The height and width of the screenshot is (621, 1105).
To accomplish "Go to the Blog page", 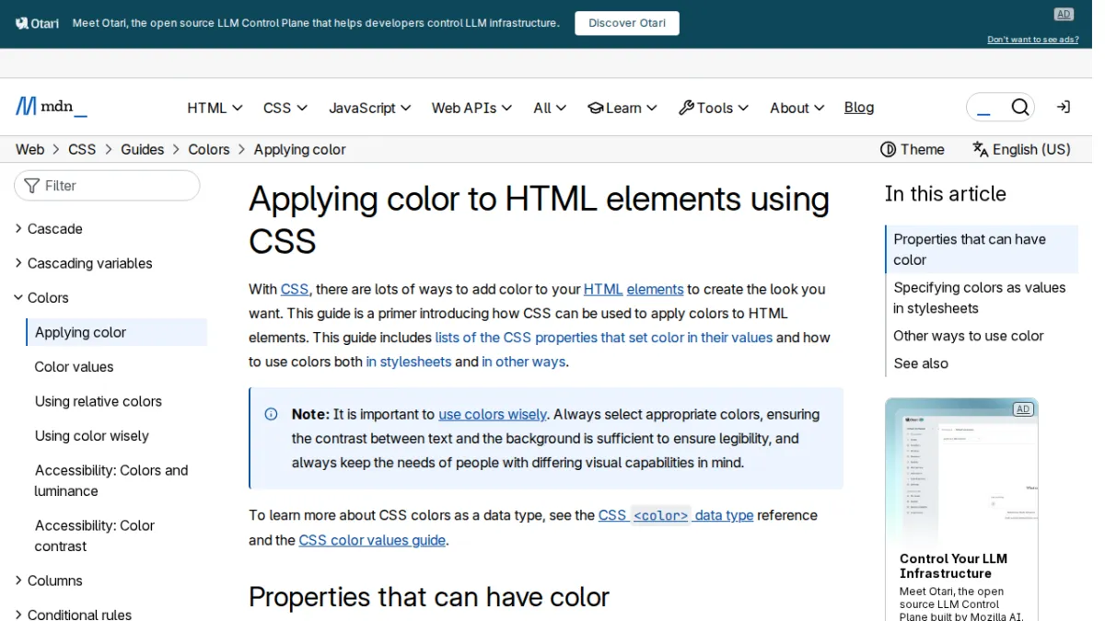I will coord(859,108).
